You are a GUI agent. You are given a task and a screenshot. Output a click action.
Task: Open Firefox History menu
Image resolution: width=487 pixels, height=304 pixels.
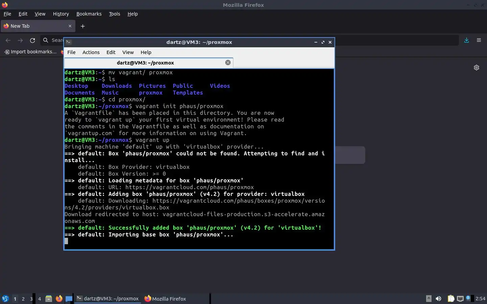pos(61,14)
